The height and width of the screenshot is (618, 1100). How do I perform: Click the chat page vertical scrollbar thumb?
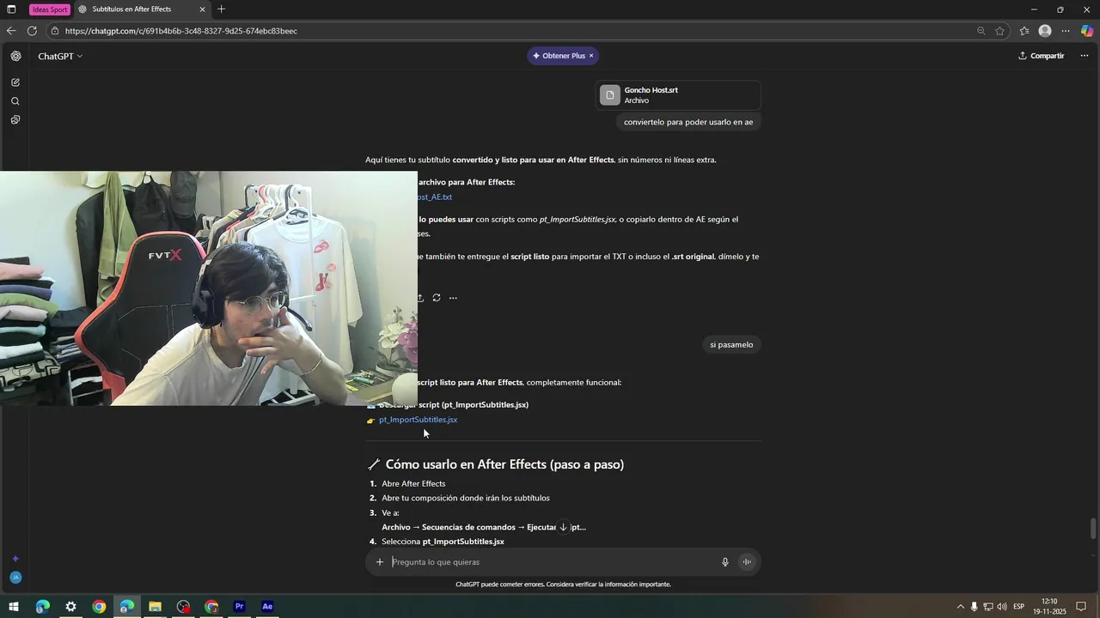(1093, 528)
